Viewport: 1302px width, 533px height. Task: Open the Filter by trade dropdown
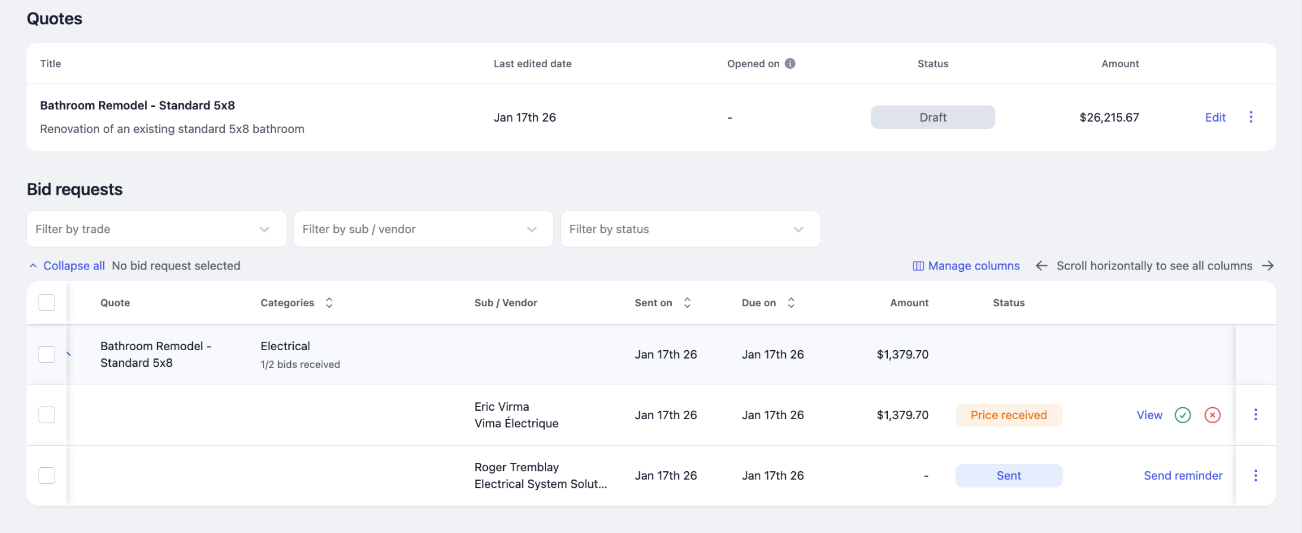156,229
